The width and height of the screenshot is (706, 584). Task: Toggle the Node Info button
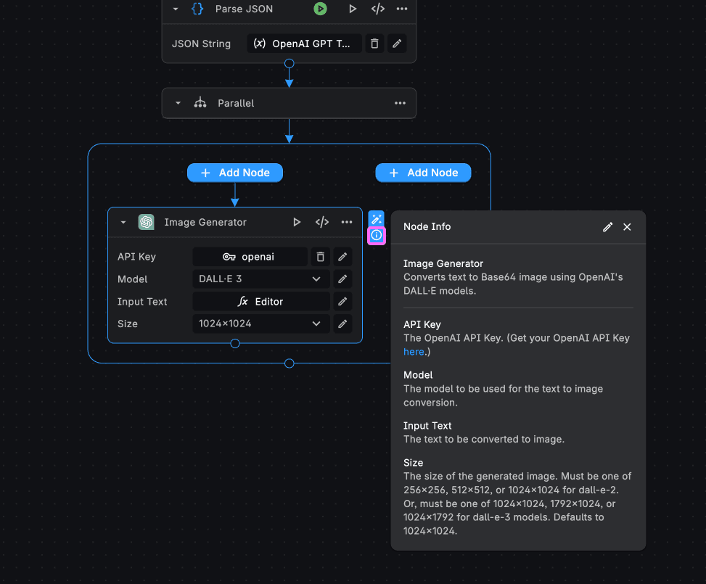[376, 235]
